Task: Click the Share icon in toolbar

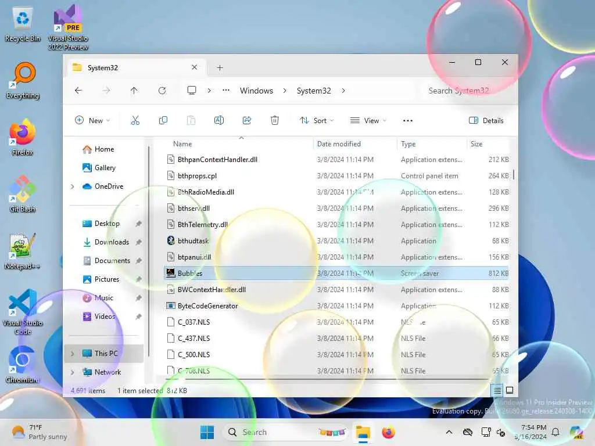Action: (x=246, y=121)
